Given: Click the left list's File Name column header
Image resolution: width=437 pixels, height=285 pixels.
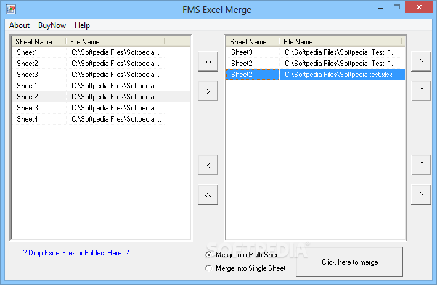Looking at the screenshot, I should [x=115, y=42].
